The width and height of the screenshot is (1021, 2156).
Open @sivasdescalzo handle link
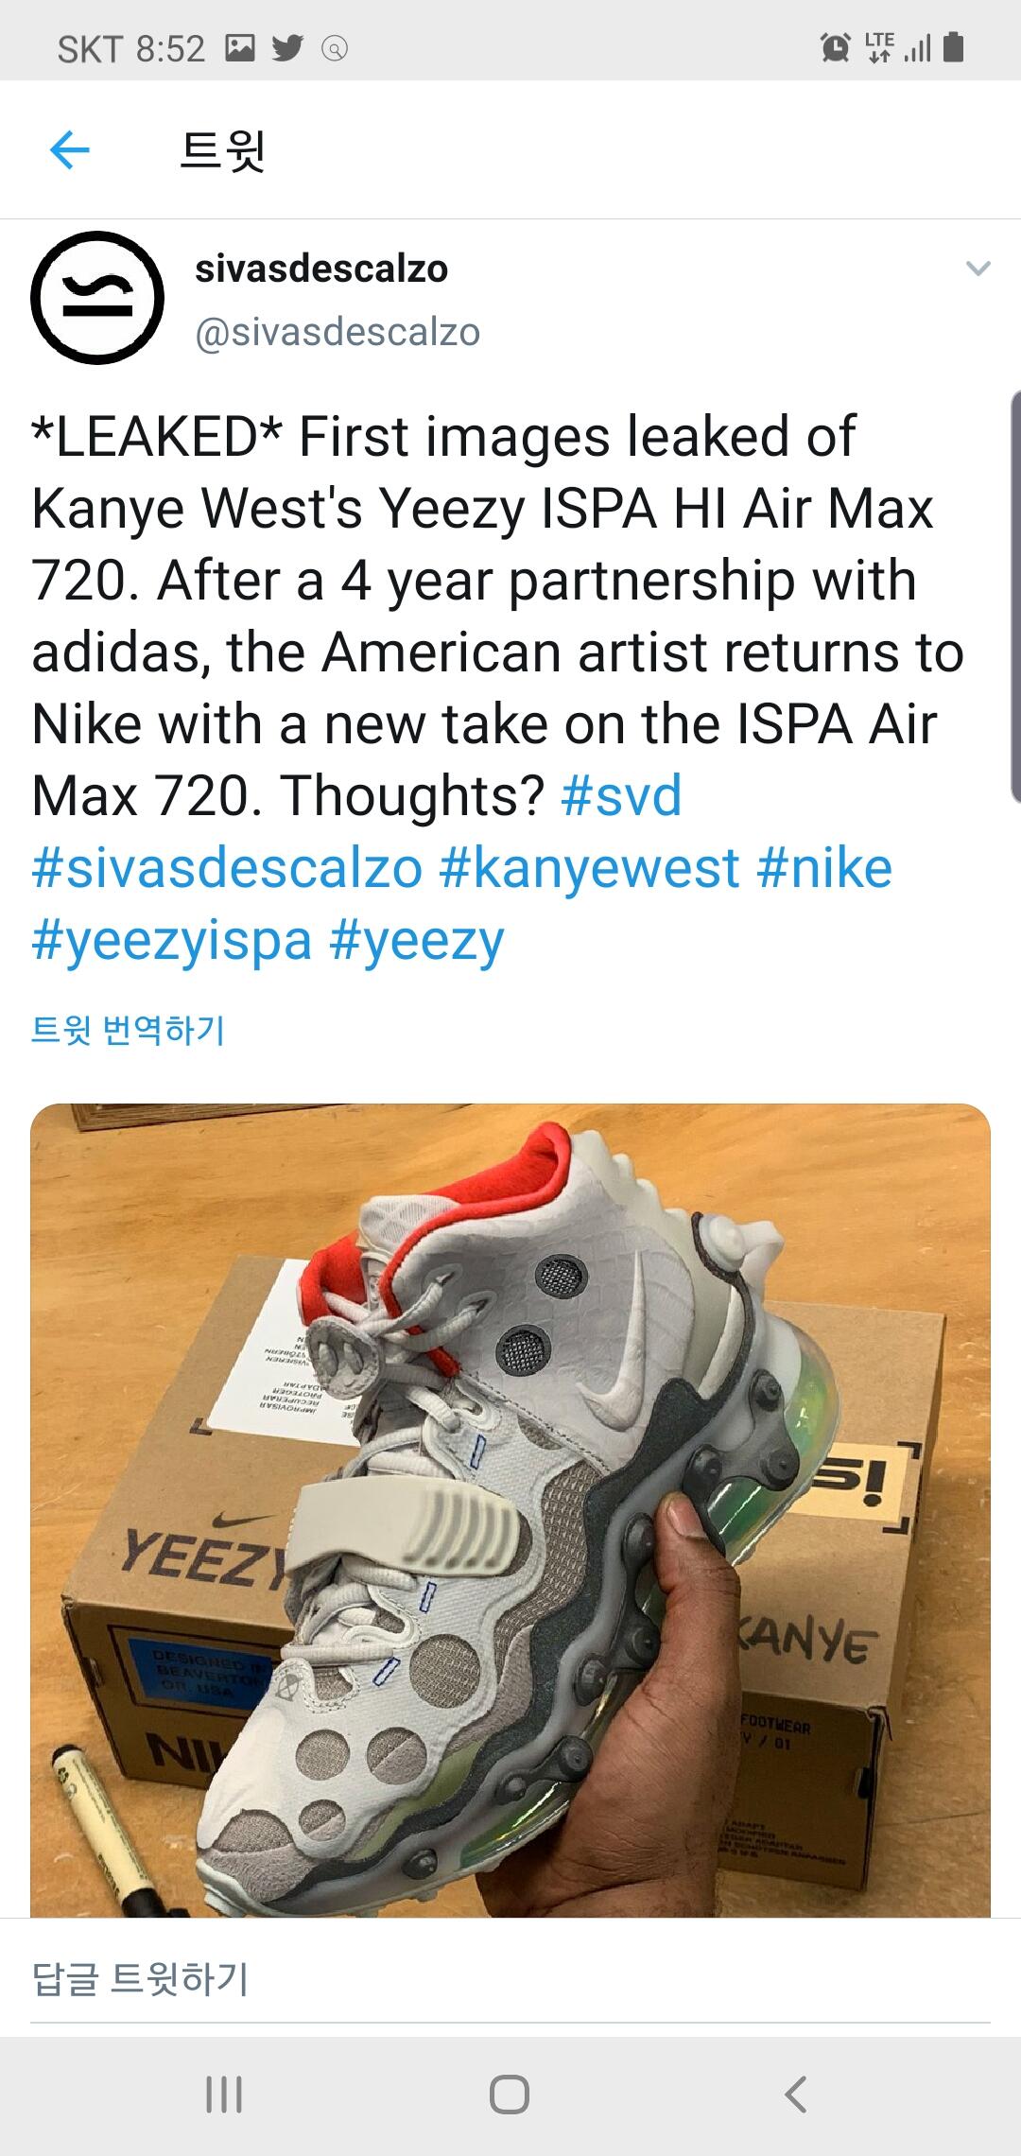[x=337, y=332]
